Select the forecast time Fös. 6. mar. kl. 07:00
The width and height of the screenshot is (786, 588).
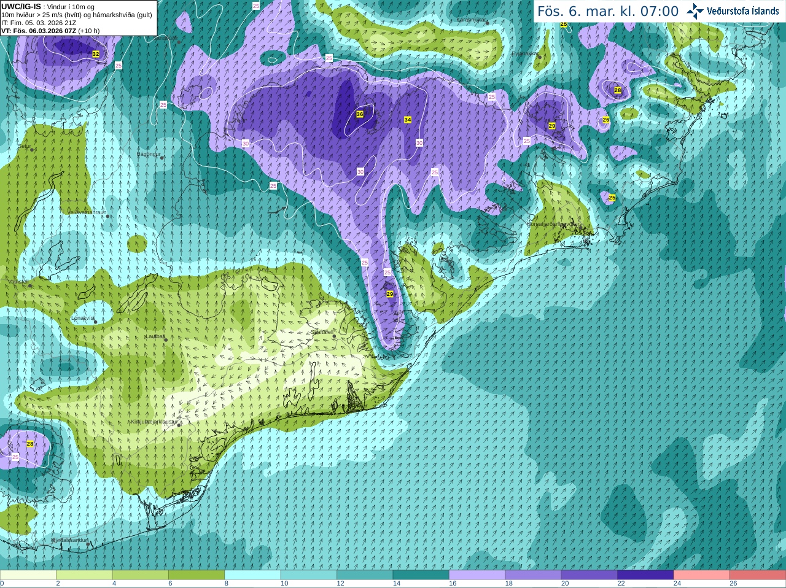(x=608, y=11)
